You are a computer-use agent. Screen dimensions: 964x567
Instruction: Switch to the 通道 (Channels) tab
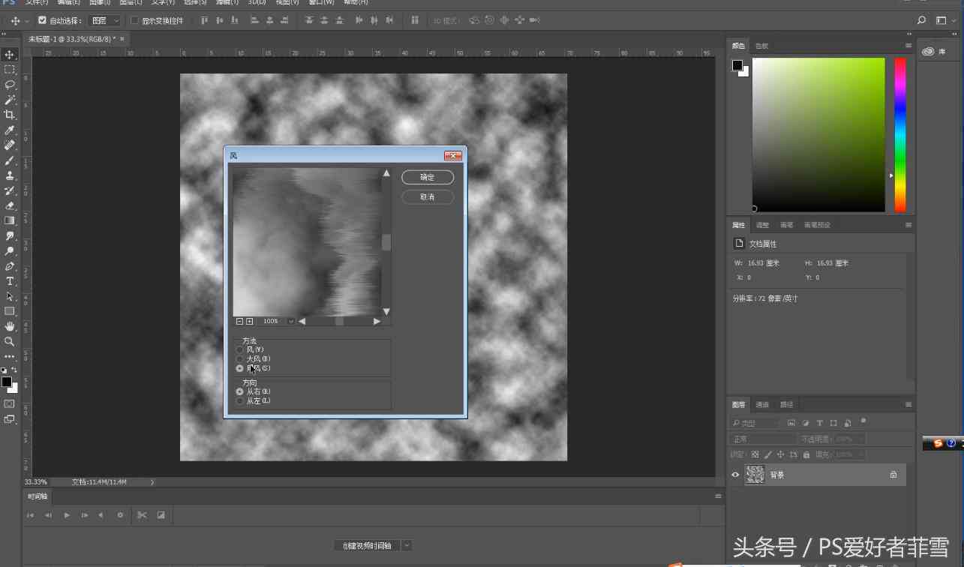coord(762,404)
